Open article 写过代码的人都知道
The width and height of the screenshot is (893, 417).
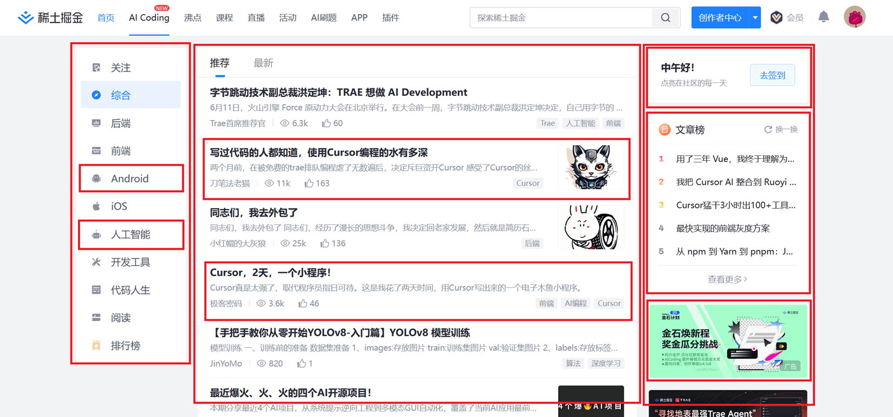click(319, 153)
